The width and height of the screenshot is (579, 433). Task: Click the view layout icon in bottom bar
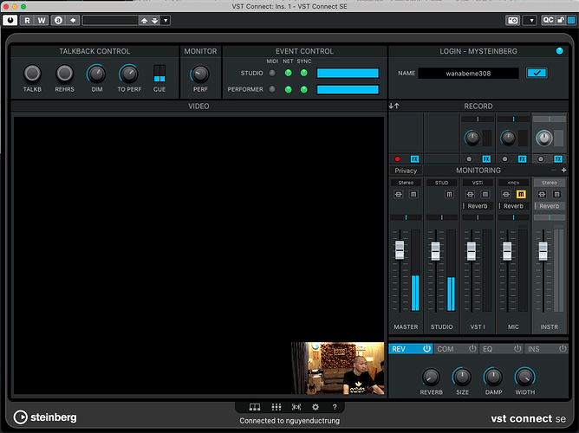[x=255, y=407]
